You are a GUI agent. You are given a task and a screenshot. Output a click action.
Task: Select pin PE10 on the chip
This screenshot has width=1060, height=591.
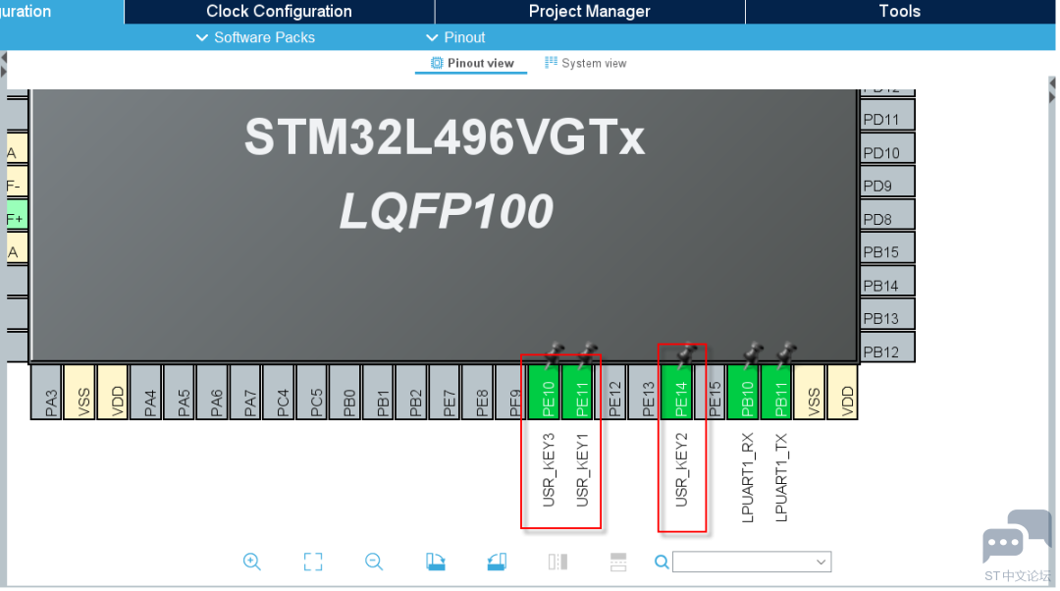click(545, 392)
